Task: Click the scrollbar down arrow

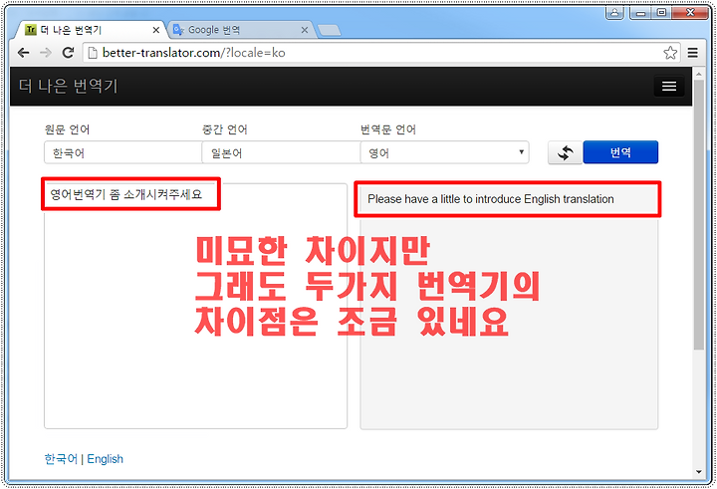Action: [699, 472]
